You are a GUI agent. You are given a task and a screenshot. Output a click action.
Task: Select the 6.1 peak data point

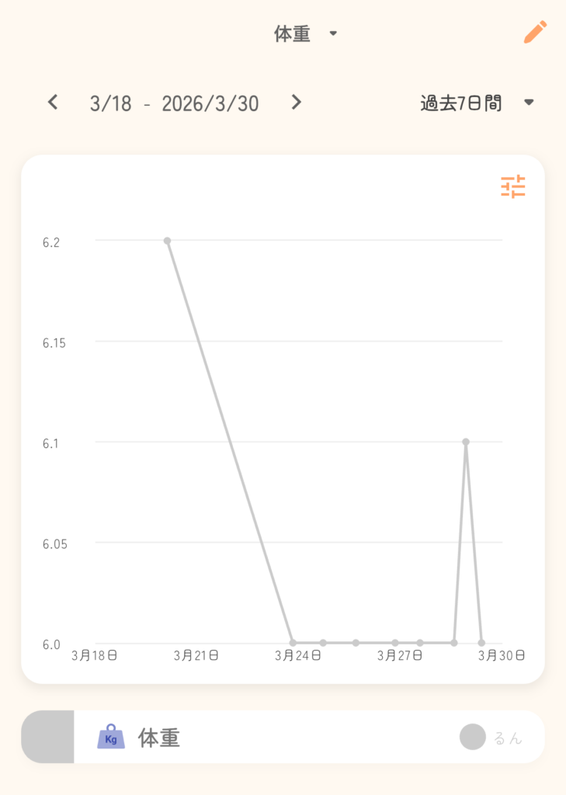pos(466,442)
